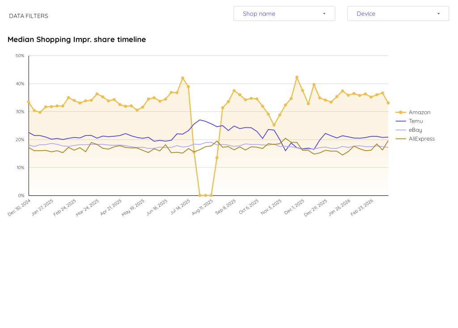The image size is (458, 328).
Task: Open the Shop name dropdown
Action: [x=284, y=13]
